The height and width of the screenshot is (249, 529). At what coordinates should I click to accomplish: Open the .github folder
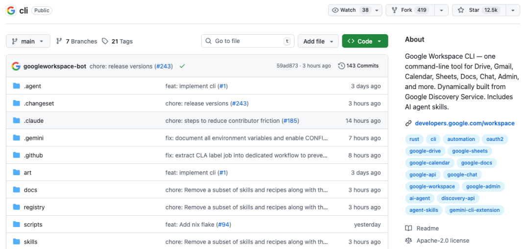click(x=33, y=156)
